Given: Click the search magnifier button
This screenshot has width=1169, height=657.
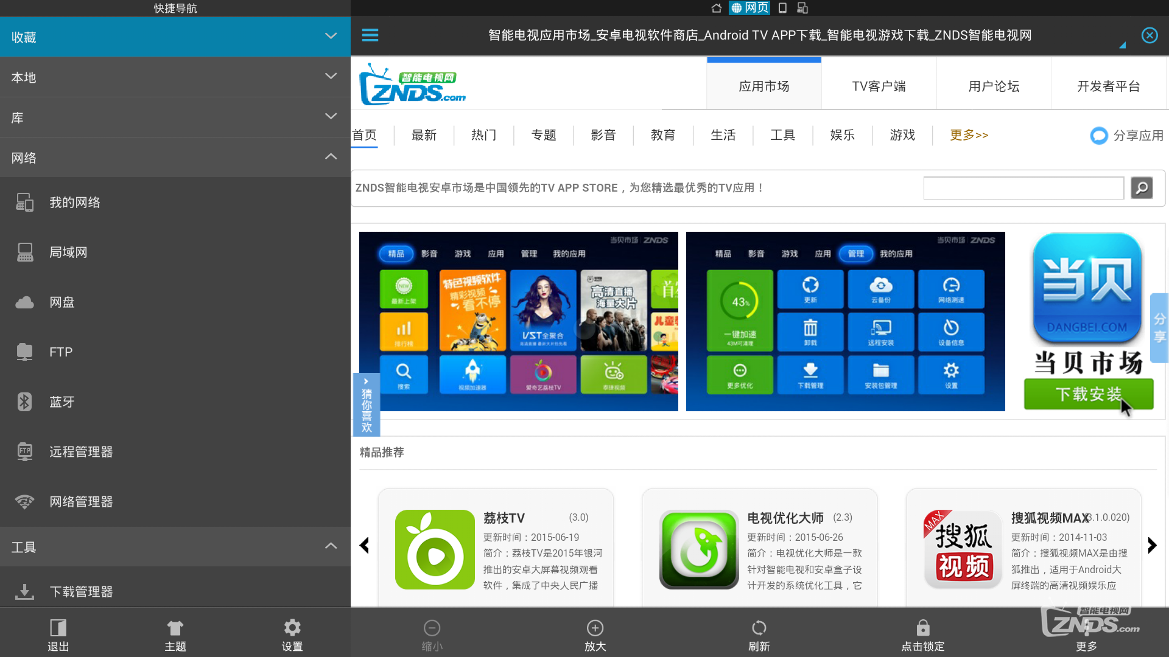Looking at the screenshot, I should (1142, 188).
